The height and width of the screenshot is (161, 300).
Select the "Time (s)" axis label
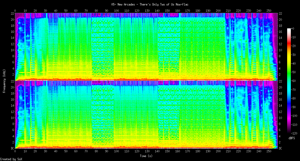(x=146, y=156)
